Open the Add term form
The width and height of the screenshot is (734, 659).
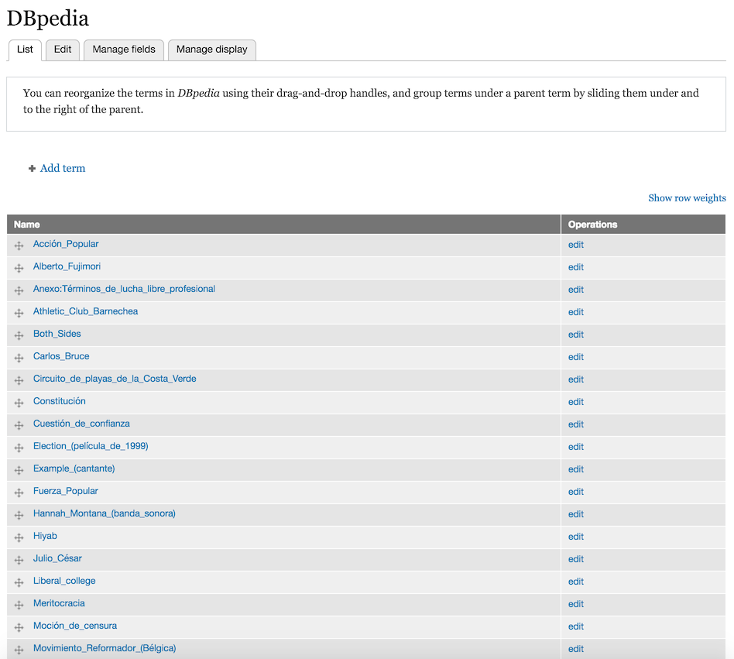(x=62, y=168)
